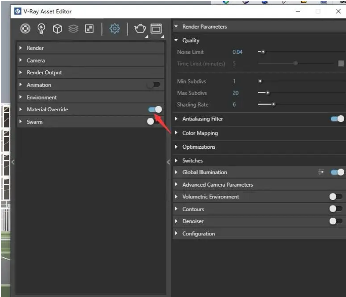
Task: Disable the Material Override switch
Action: (155, 110)
